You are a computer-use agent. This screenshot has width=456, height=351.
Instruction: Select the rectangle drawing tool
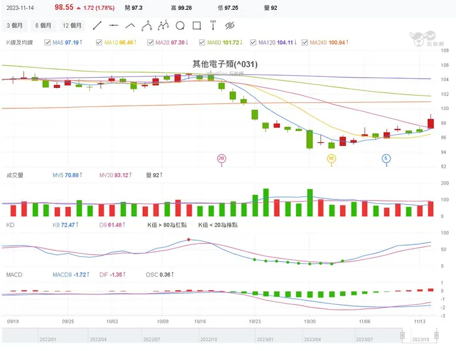[197, 26]
